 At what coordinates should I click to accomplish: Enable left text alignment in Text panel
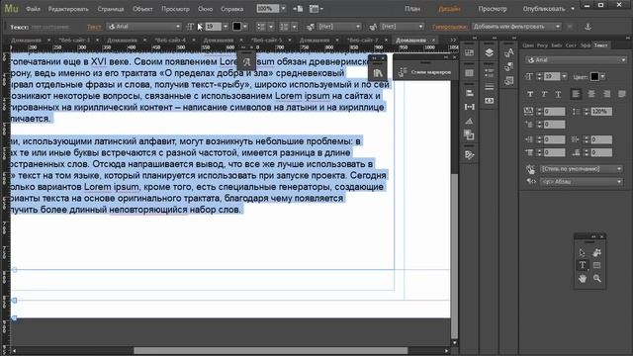(576, 94)
